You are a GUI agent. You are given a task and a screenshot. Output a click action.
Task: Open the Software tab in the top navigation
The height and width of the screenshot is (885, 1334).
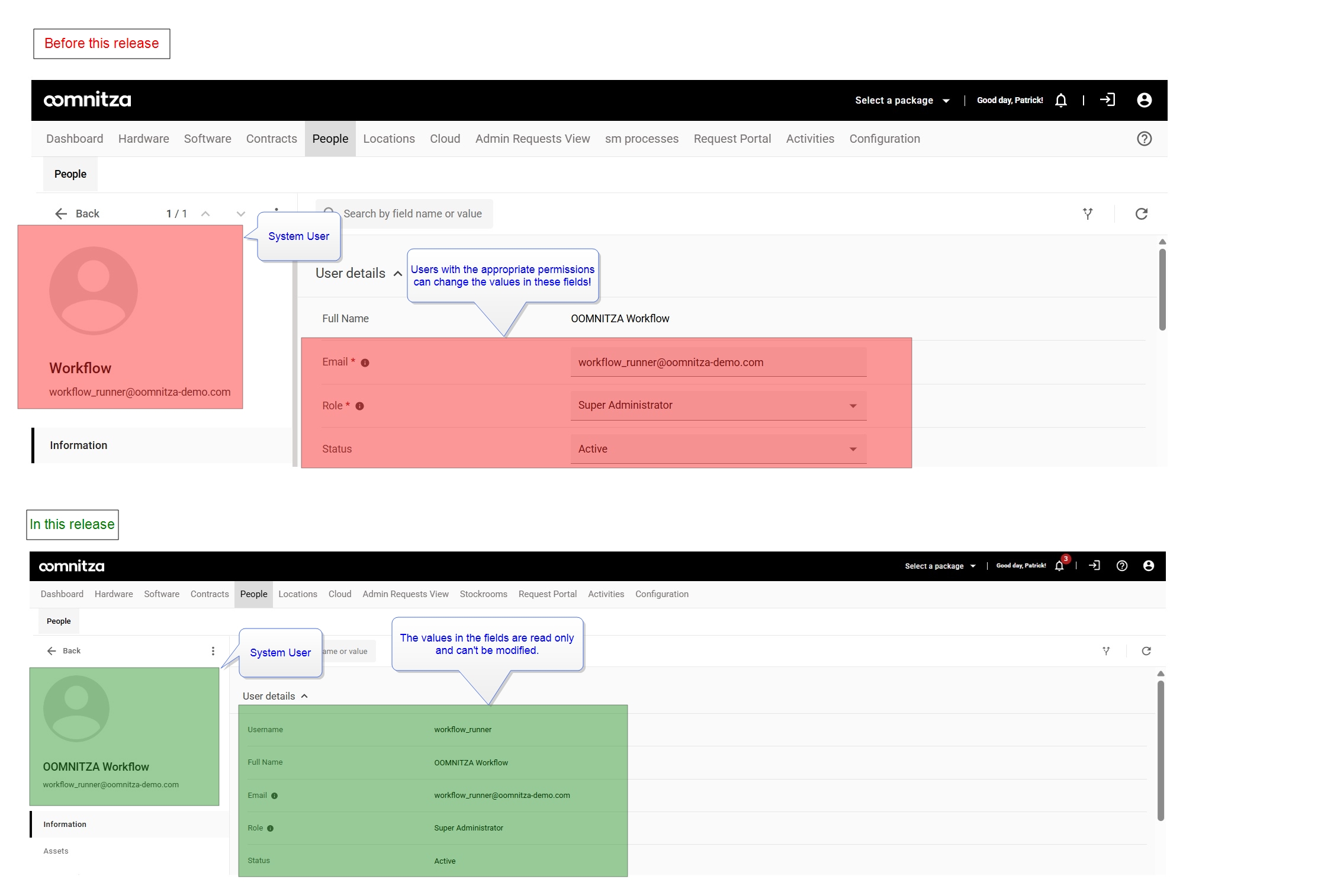click(207, 139)
